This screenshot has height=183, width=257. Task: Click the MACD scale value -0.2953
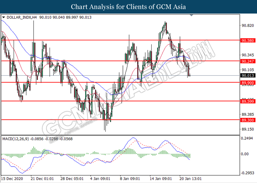click(247, 173)
